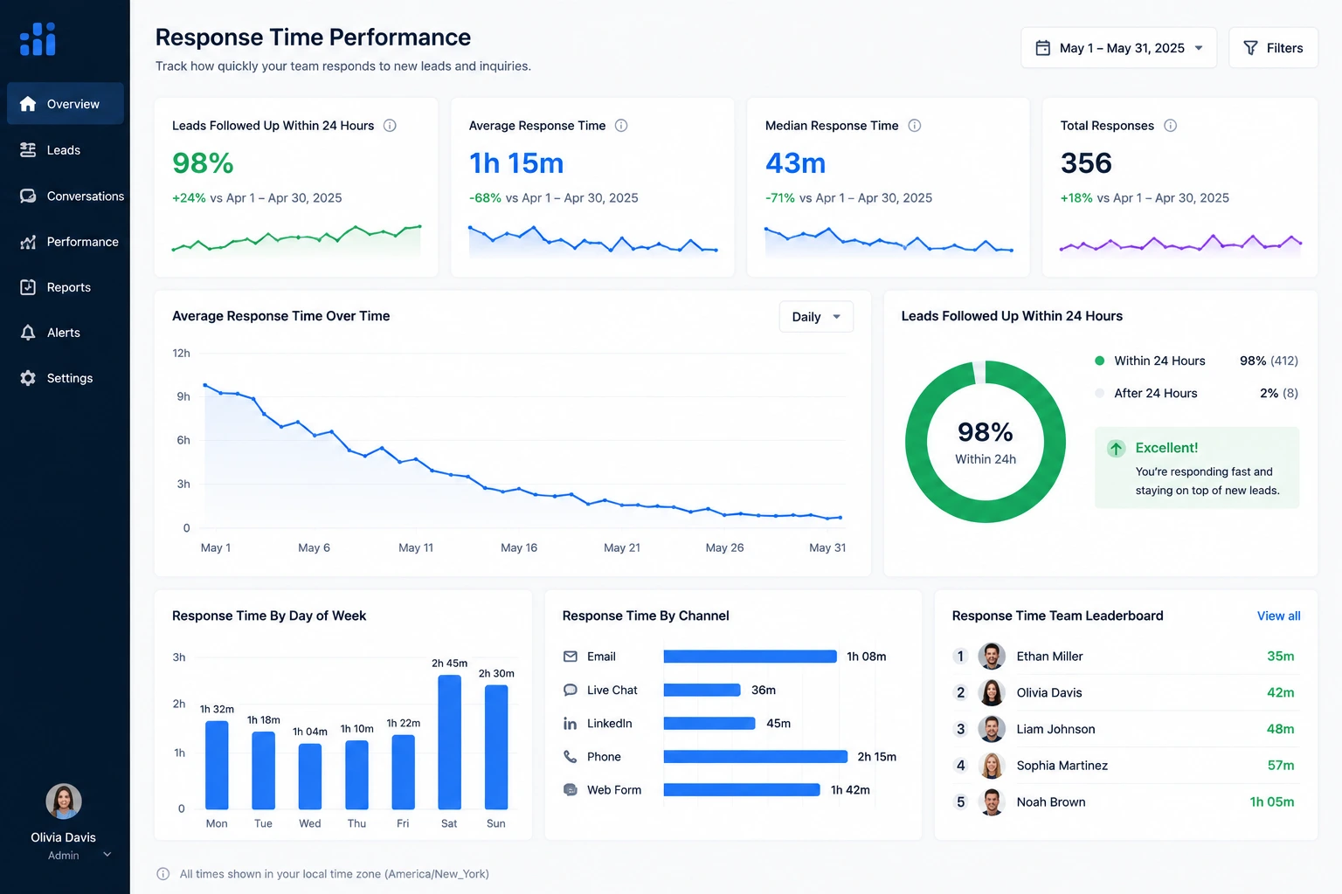Click the Live Chat bubble icon
This screenshot has height=894, width=1342.
(571, 690)
